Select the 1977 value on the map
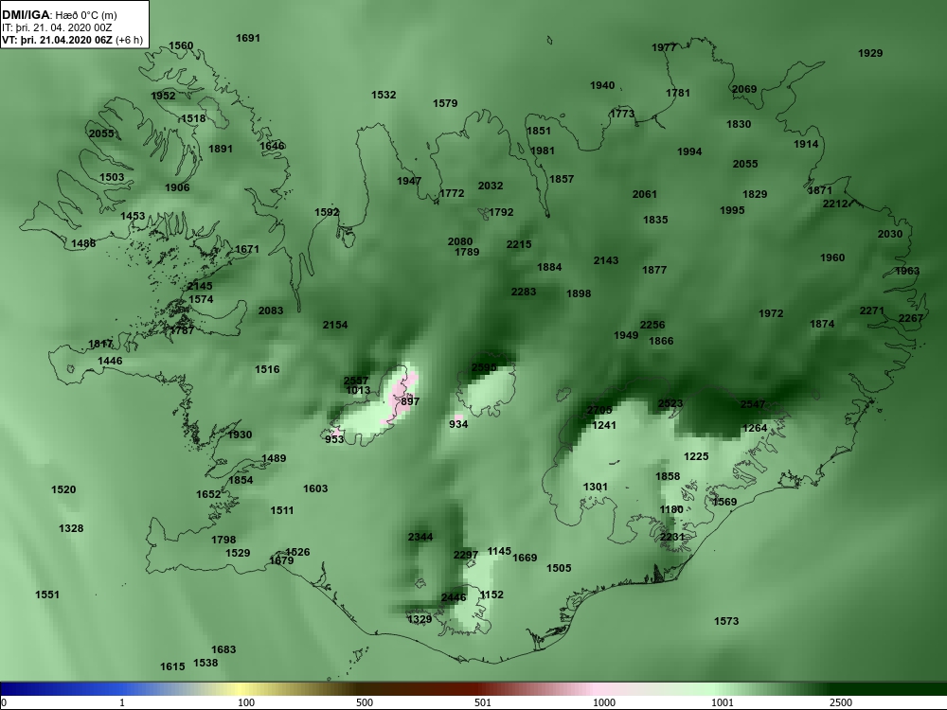This screenshot has height=710, width=947. pos(665,47)
